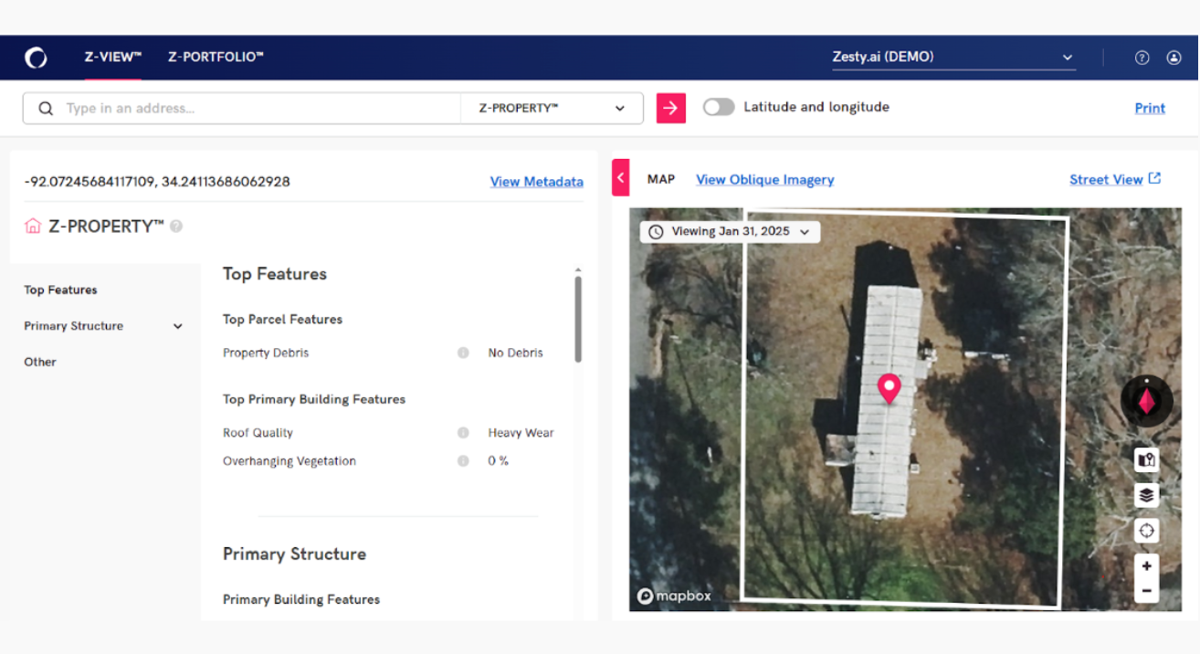Viewport: 1200px width, 654px height.
Task: Click the Property Debris label
Action: 266,353
